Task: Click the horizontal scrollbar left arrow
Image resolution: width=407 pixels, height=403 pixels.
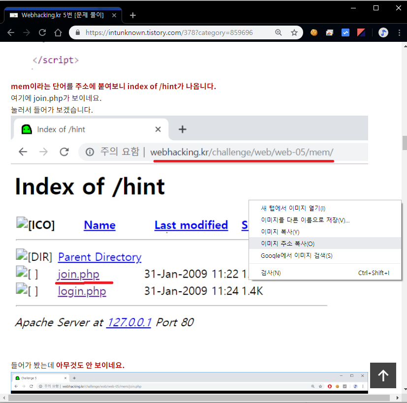Action: point(3,398)
